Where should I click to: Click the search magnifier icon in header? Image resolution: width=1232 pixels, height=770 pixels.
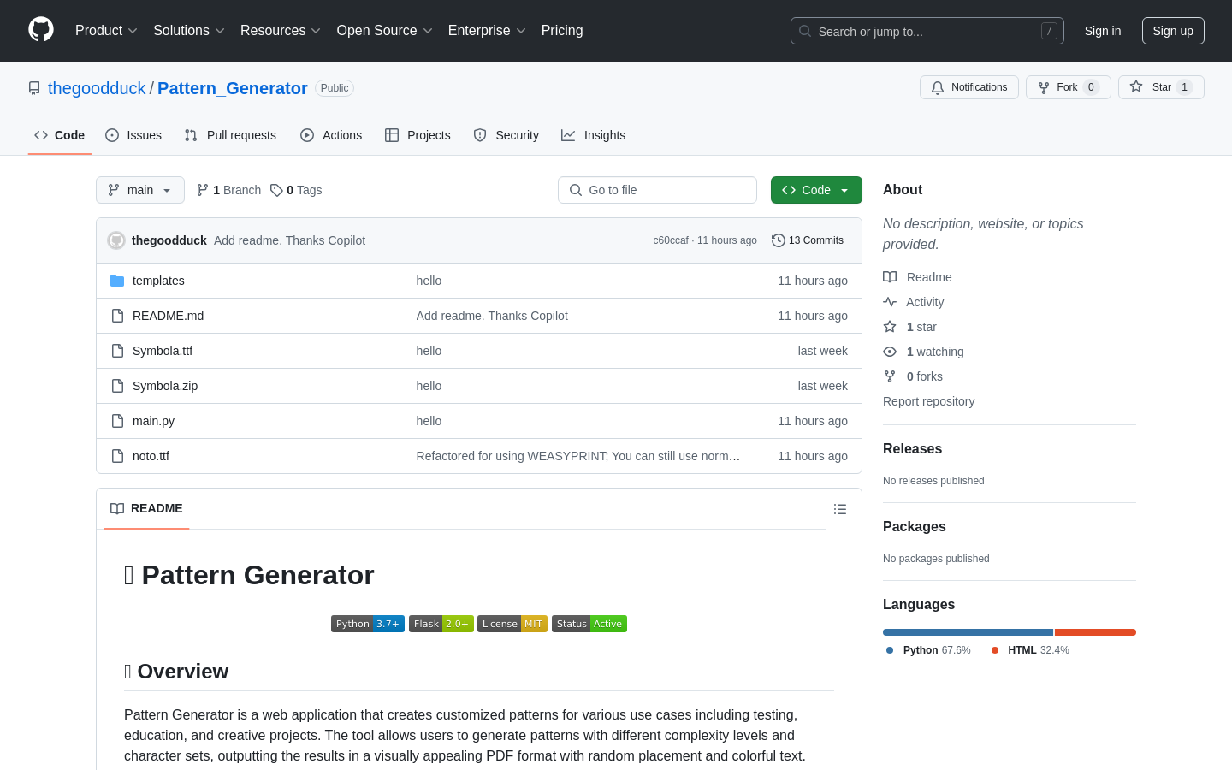805,31
